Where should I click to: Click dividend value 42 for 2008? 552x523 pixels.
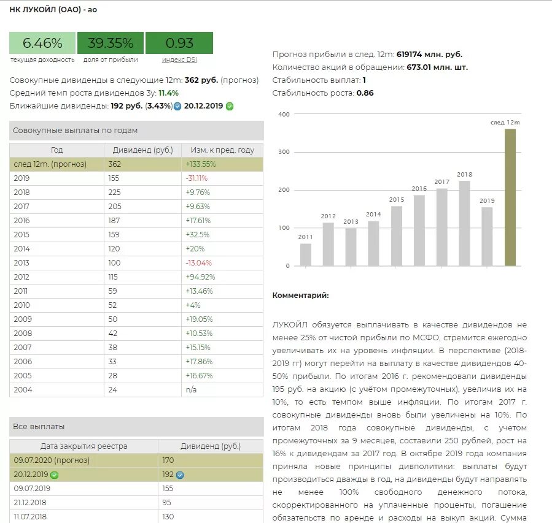tap(112, 333)
